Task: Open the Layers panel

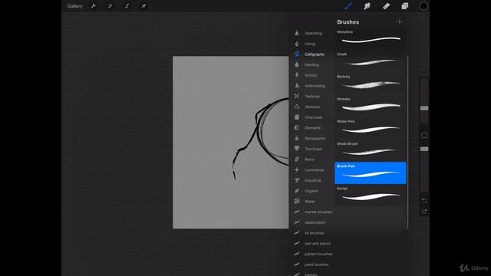Action: coord(405,6)
